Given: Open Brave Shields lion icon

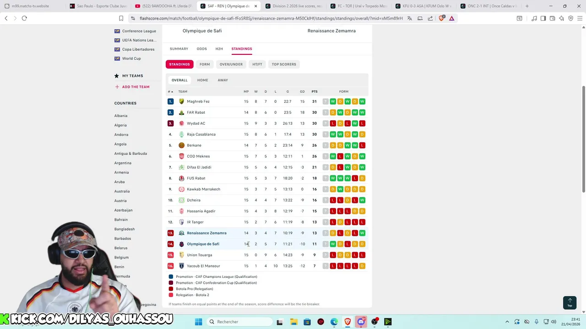Looking at the screenshot, I should 441,18.
